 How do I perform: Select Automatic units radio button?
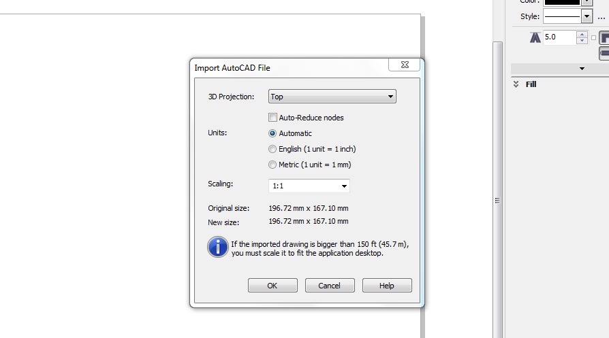pyautogui.click(x=272, y=133)
